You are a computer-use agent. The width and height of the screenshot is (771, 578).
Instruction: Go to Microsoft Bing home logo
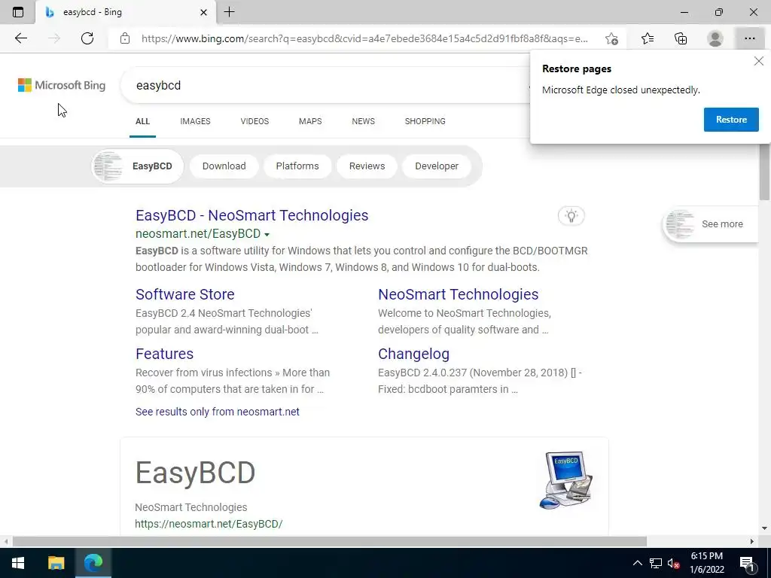tap(62, 85)
